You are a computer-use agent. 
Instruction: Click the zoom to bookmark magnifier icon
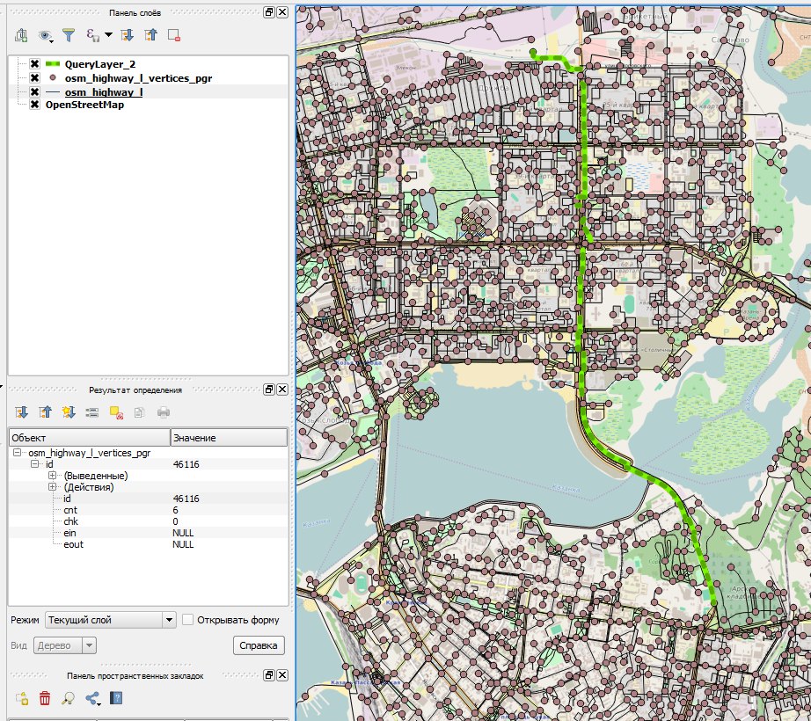tap(69, 698)
